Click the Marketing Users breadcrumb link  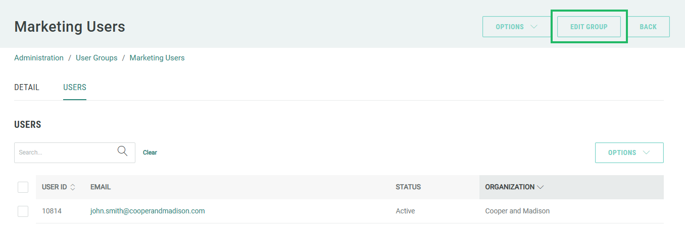157,58
